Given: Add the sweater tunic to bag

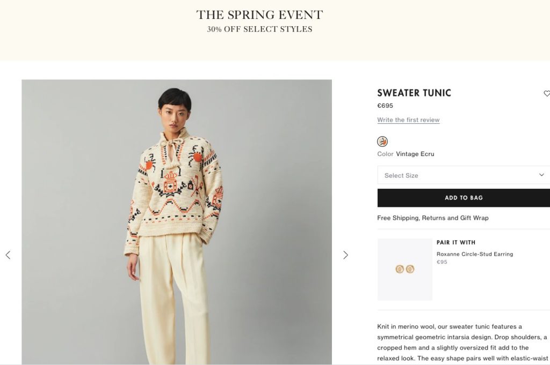Looking at the screenshot, I should (x=464, y=198).
